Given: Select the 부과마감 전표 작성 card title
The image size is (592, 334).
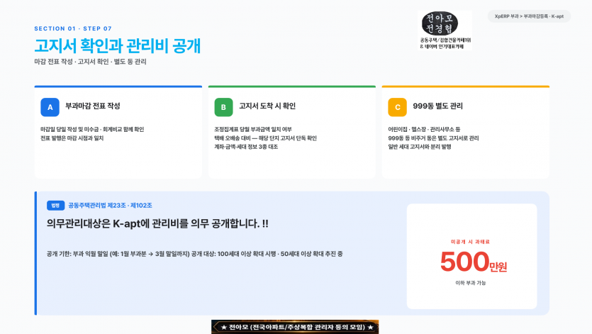Looking at the screenshot, I should click(x=92, y=106).
